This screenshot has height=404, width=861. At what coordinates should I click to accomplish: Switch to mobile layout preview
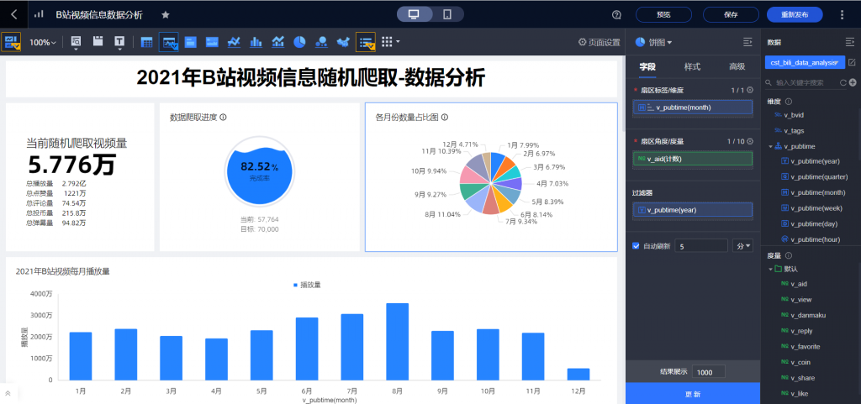447,14
